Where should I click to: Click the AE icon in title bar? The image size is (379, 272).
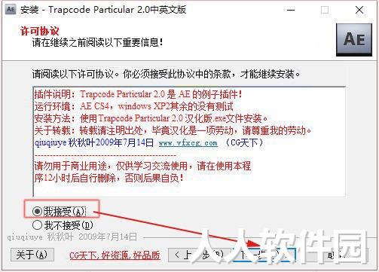pyautogui.click(x=11, y=10)
